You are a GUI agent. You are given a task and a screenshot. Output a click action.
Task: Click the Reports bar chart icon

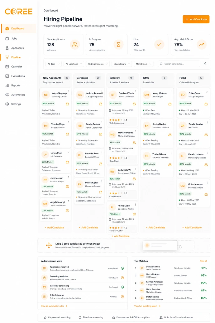[7, 85]
